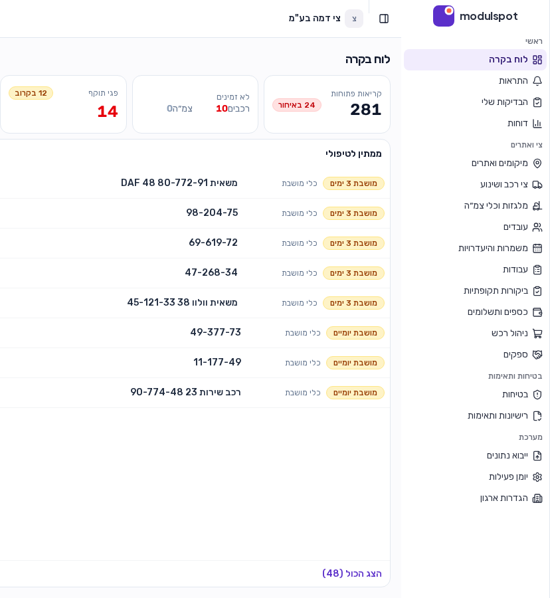The image size is (550, 598).
Task: Go to לוח בקרה menu item
Action: [x=475, y=60]
